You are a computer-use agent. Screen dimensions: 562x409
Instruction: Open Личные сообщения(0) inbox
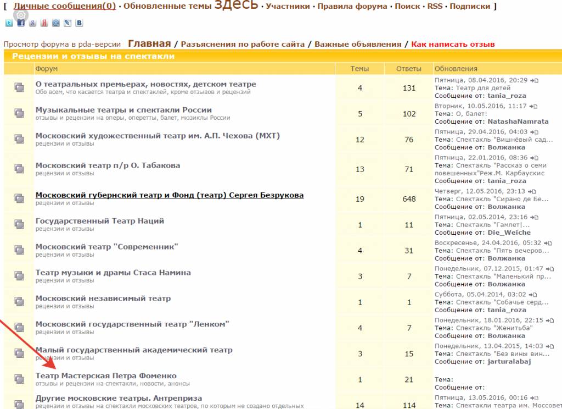65,6
